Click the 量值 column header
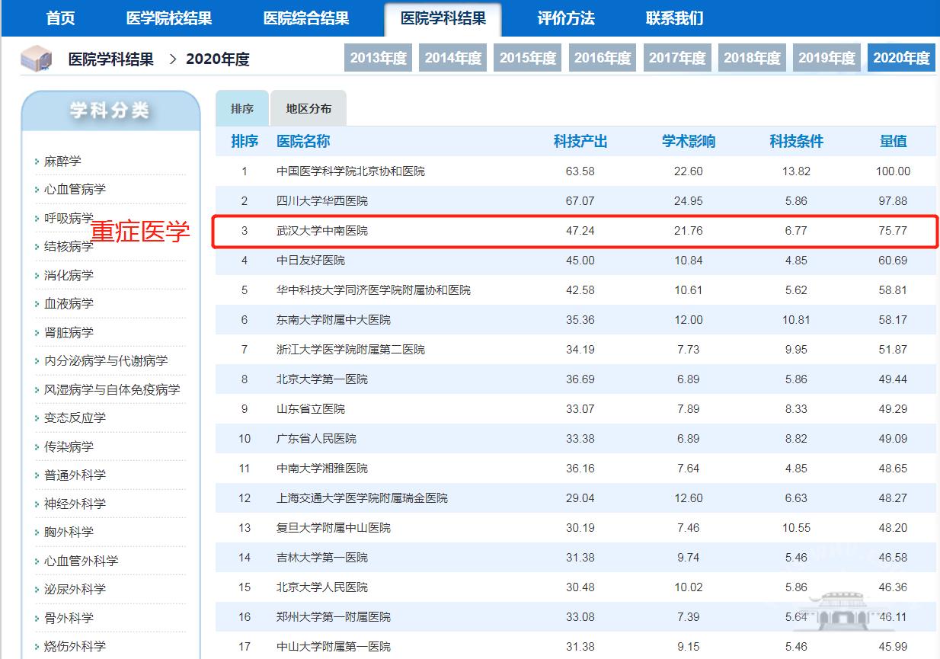Viewport: 940px width, 659px height. click(x=893, y=141)
